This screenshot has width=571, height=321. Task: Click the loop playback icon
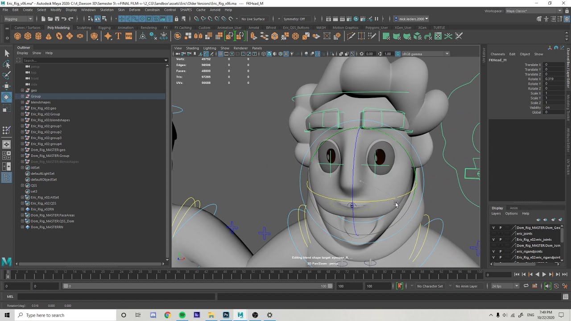(x=526, y=286)
